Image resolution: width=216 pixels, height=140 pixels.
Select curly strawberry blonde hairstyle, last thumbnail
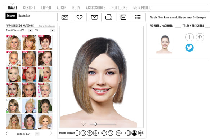tap(45, 122)
